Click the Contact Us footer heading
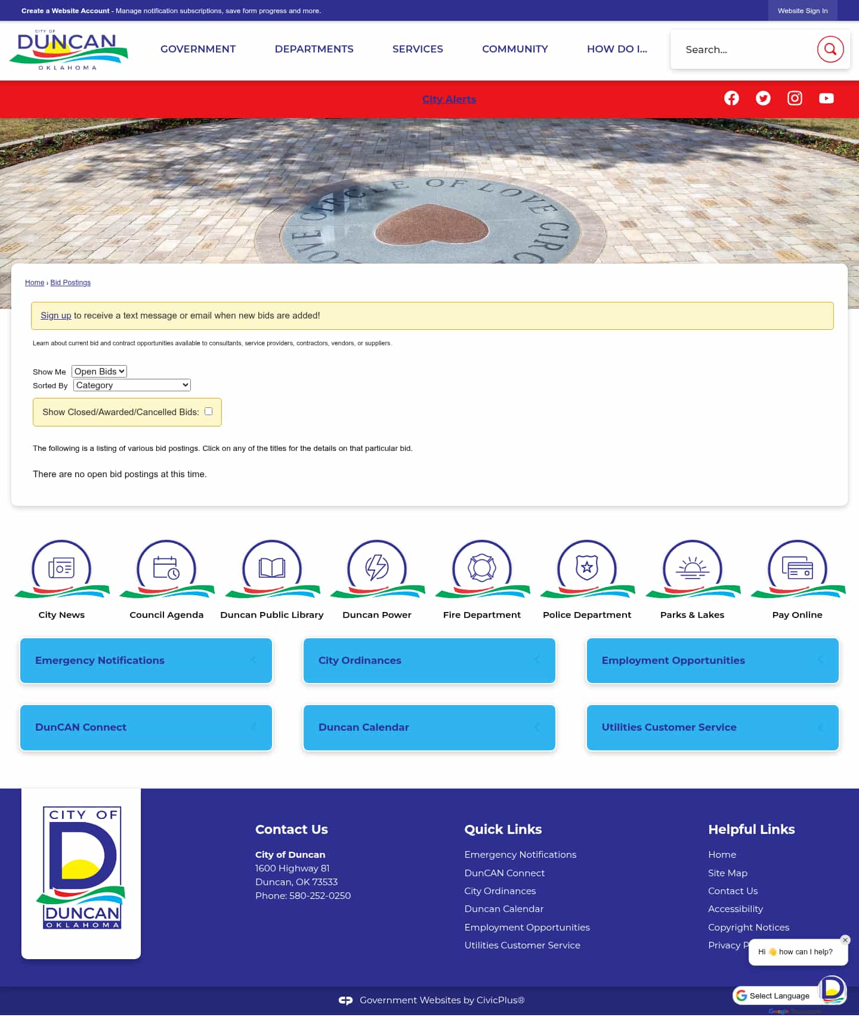The image size is (859, 1017). pyautogui.click(x=292, y=829)
